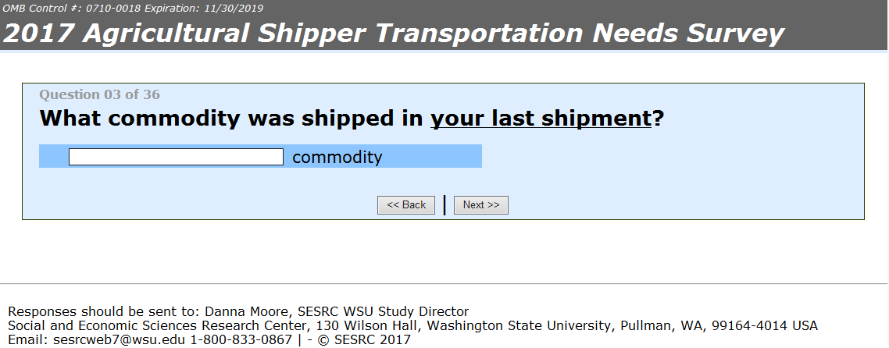
Task: Click the commodity text input field
Action: click(x=176, y=157)
